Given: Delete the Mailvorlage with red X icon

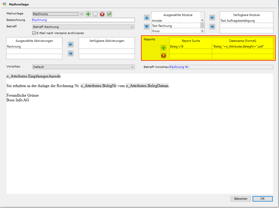Looking at the screenshot, I should pos(102,14).
